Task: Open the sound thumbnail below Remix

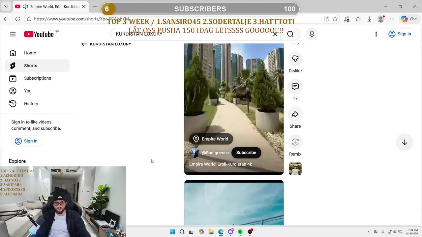Action: click(x=295, y=169)
